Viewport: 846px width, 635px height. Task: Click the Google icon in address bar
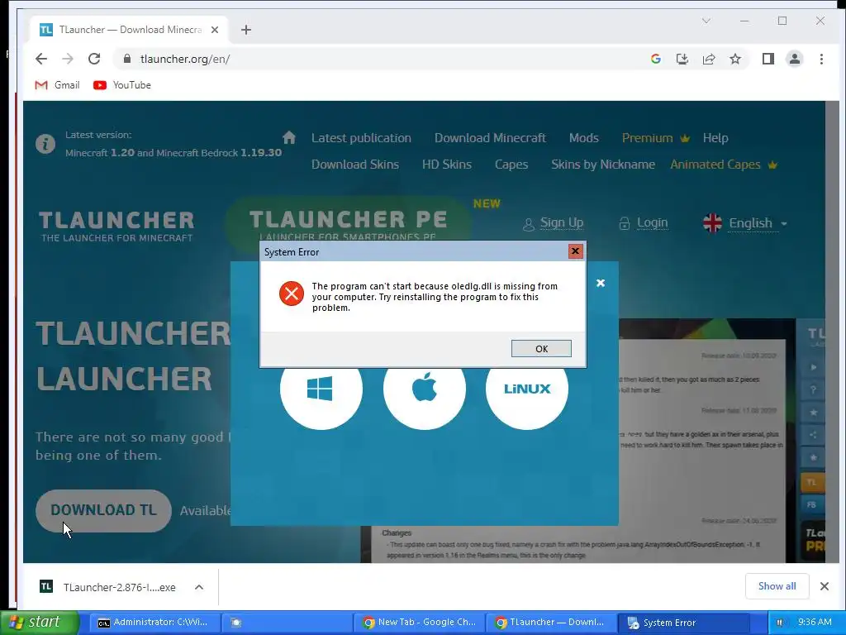[x=655, y=59]
